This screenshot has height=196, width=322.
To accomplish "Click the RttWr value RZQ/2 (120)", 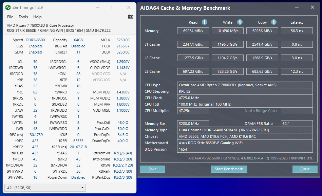I will click(x=123, y=165).
